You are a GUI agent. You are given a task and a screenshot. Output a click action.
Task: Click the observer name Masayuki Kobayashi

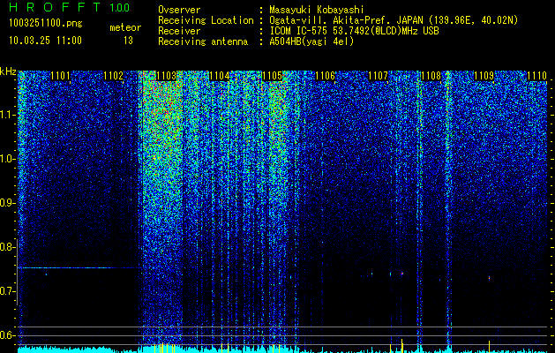pyautogui.click(x=316, y=10)
